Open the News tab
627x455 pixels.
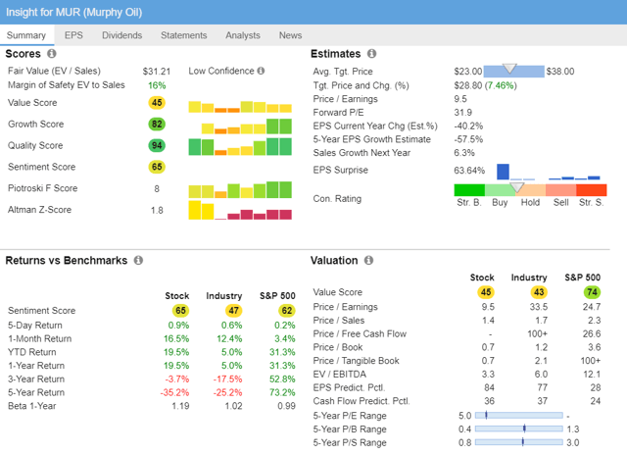[x=290, y=35]
